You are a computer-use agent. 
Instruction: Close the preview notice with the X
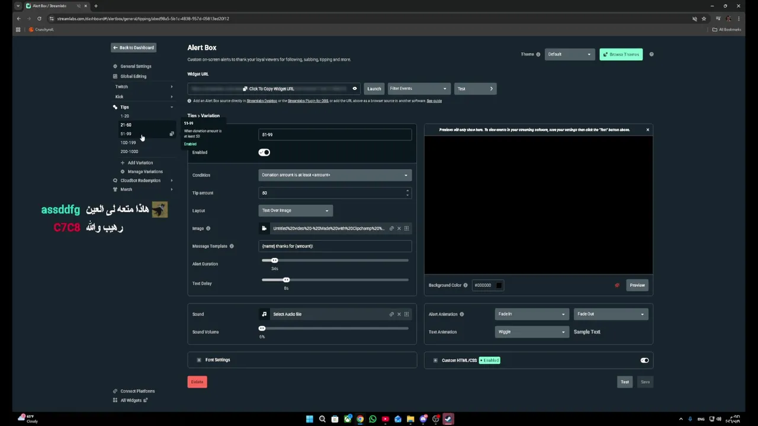click(647, 130)
